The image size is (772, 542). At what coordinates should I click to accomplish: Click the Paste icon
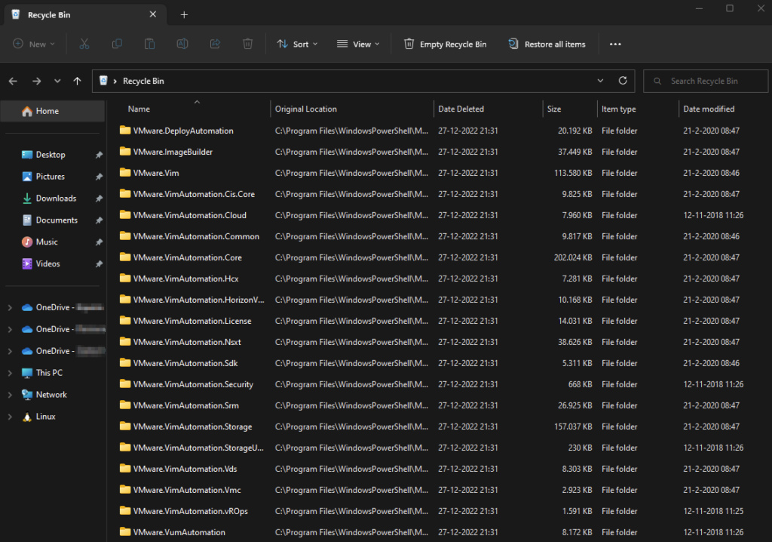(149, 44)
